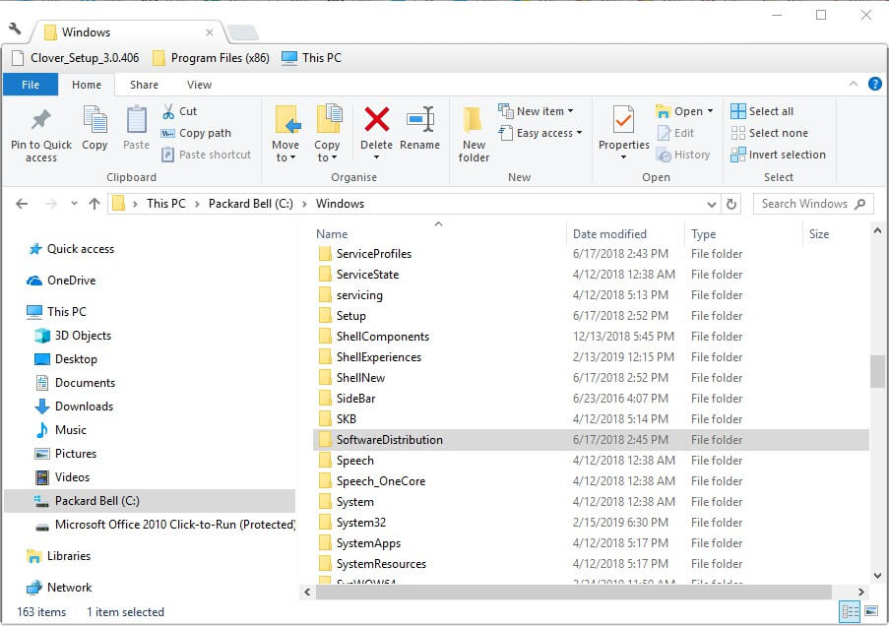Select Microsoft Office 2010 Click-to-Run drive

coord(164,525)
